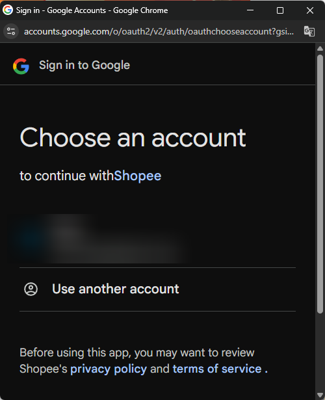Click the scrollbar up arrow
The width and height of the screenshot is (325, 400).
point(320,49)
